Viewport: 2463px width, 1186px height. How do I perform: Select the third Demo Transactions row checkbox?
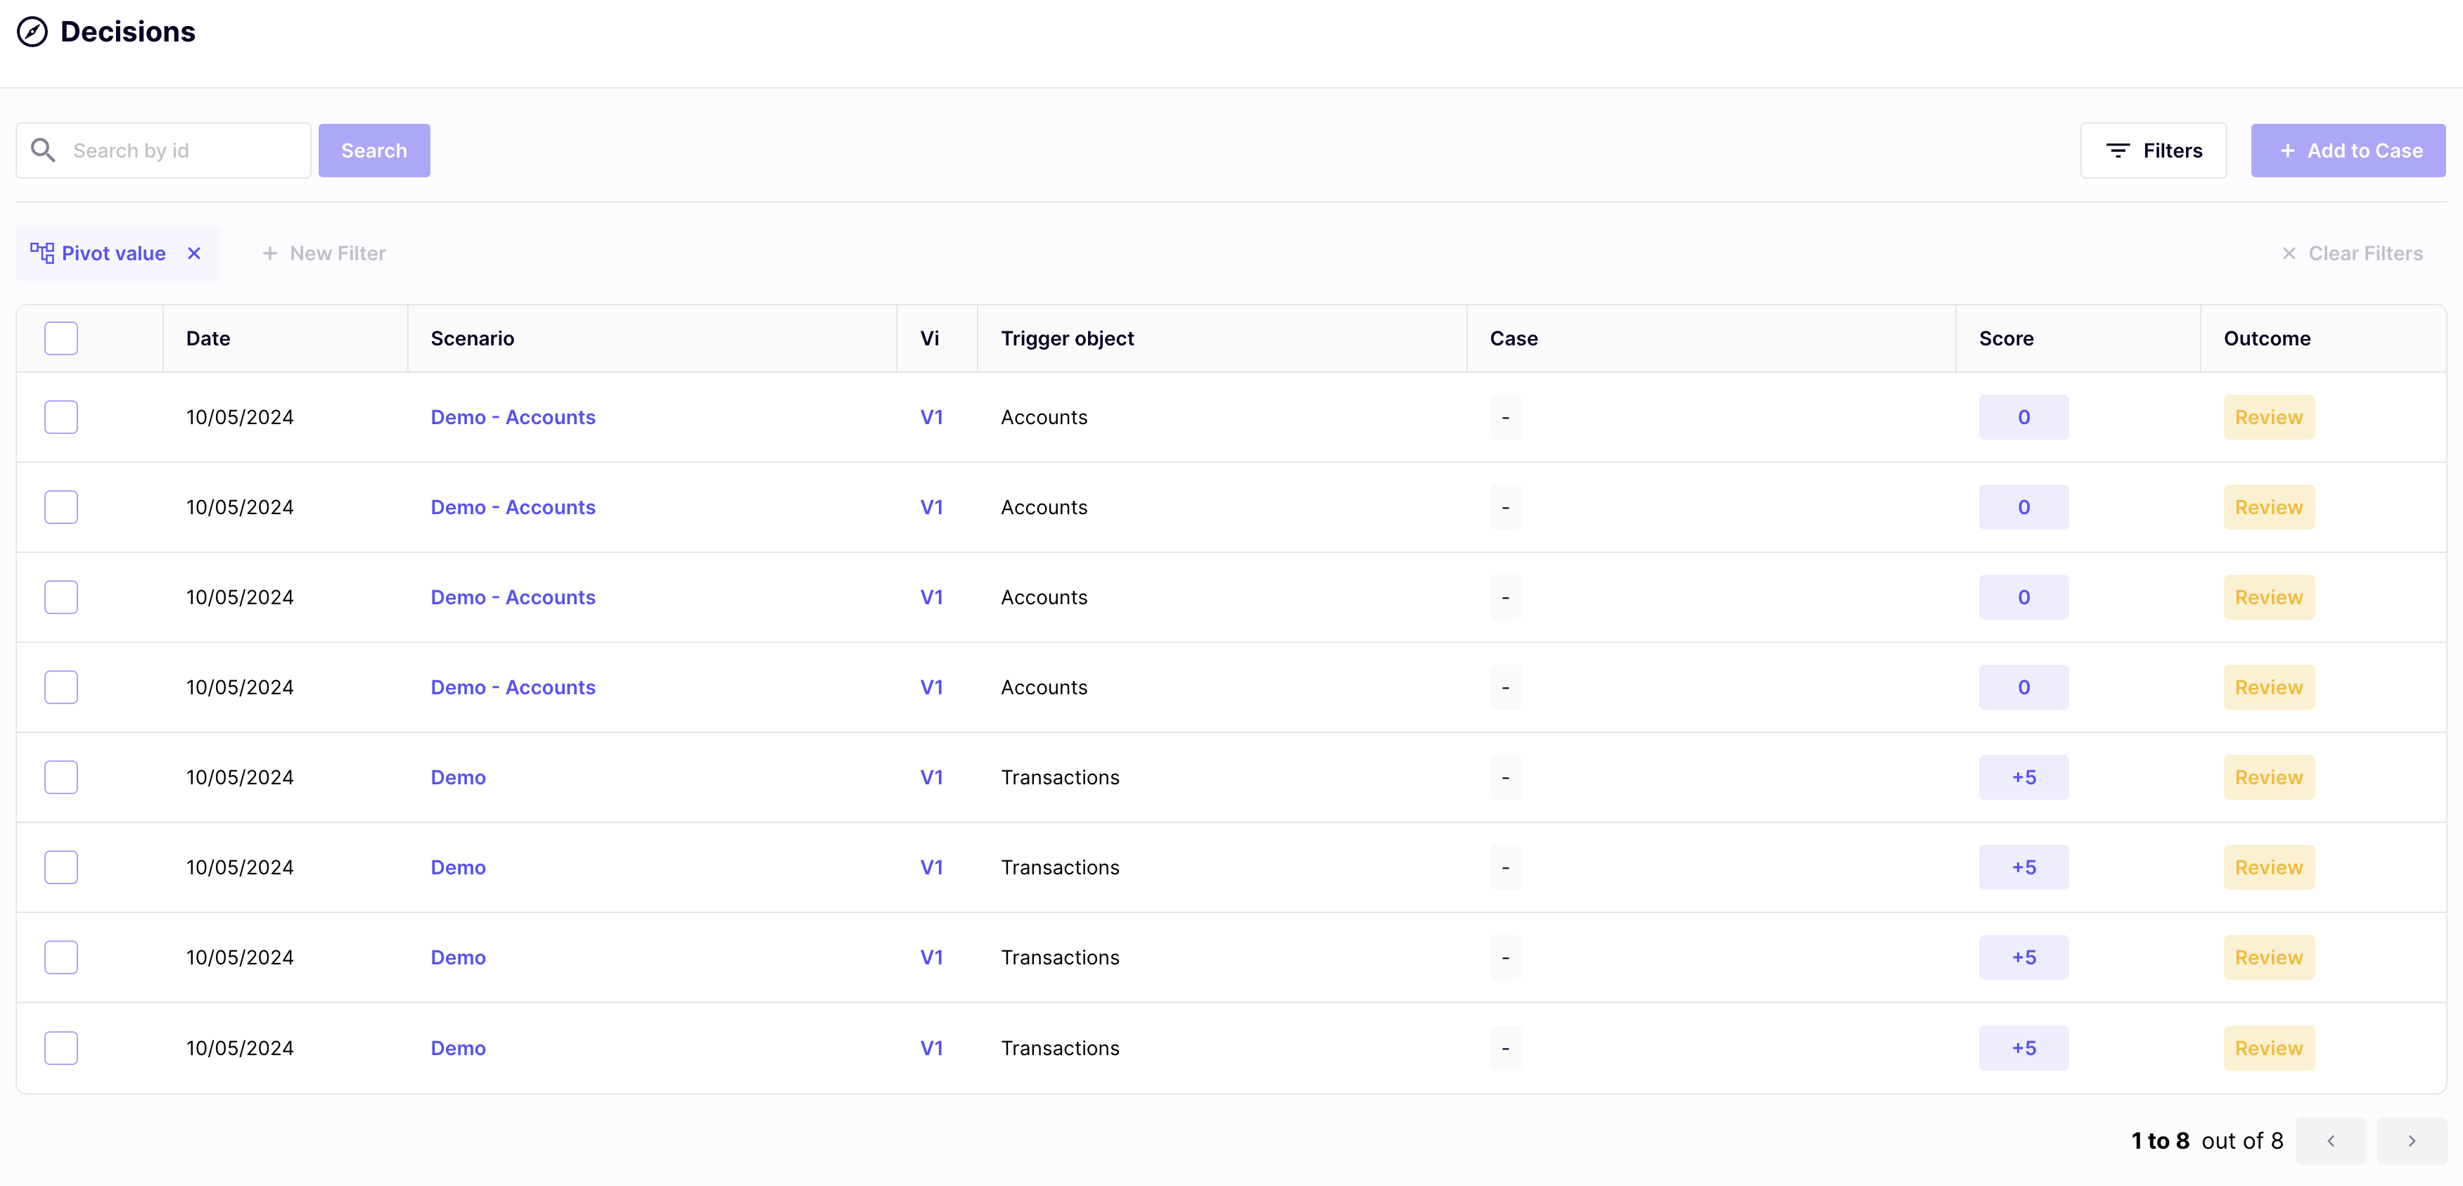click(61, 957)
